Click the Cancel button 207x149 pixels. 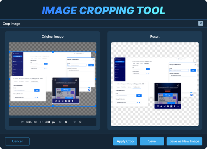(17, 141)
